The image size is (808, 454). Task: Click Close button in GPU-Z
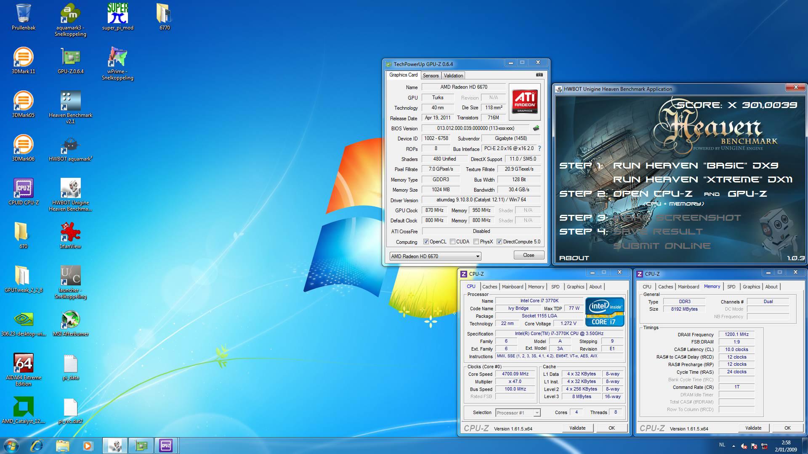click(x=529, y=255)
